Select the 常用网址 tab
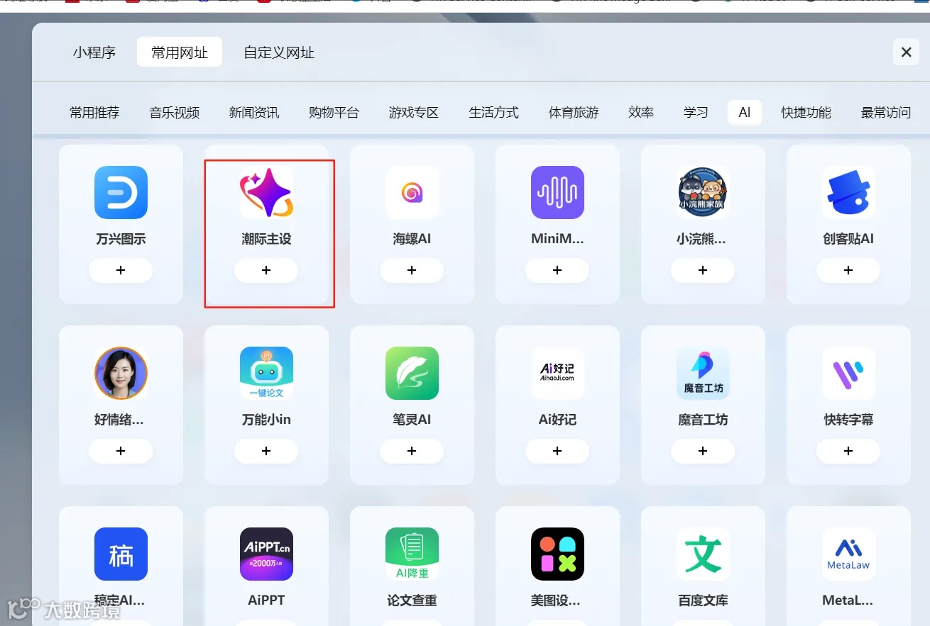The image size is (930, 626). [x=180, y=52]
